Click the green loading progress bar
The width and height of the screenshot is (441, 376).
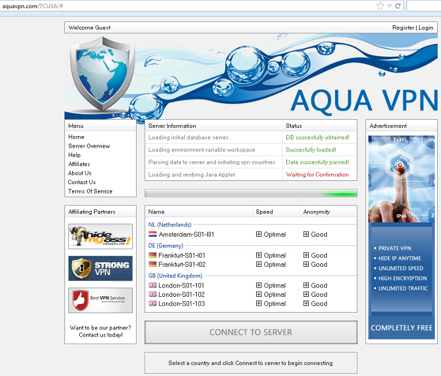pos(251,193)
